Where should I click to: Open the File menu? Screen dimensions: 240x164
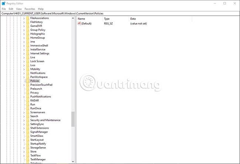tap(4, 9)
